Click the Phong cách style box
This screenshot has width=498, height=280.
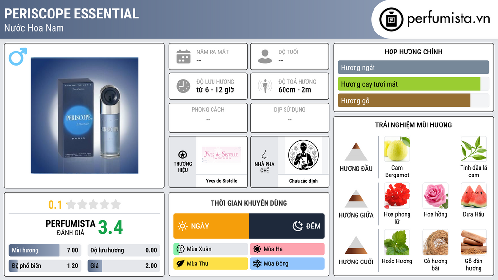tap(208, 118)
